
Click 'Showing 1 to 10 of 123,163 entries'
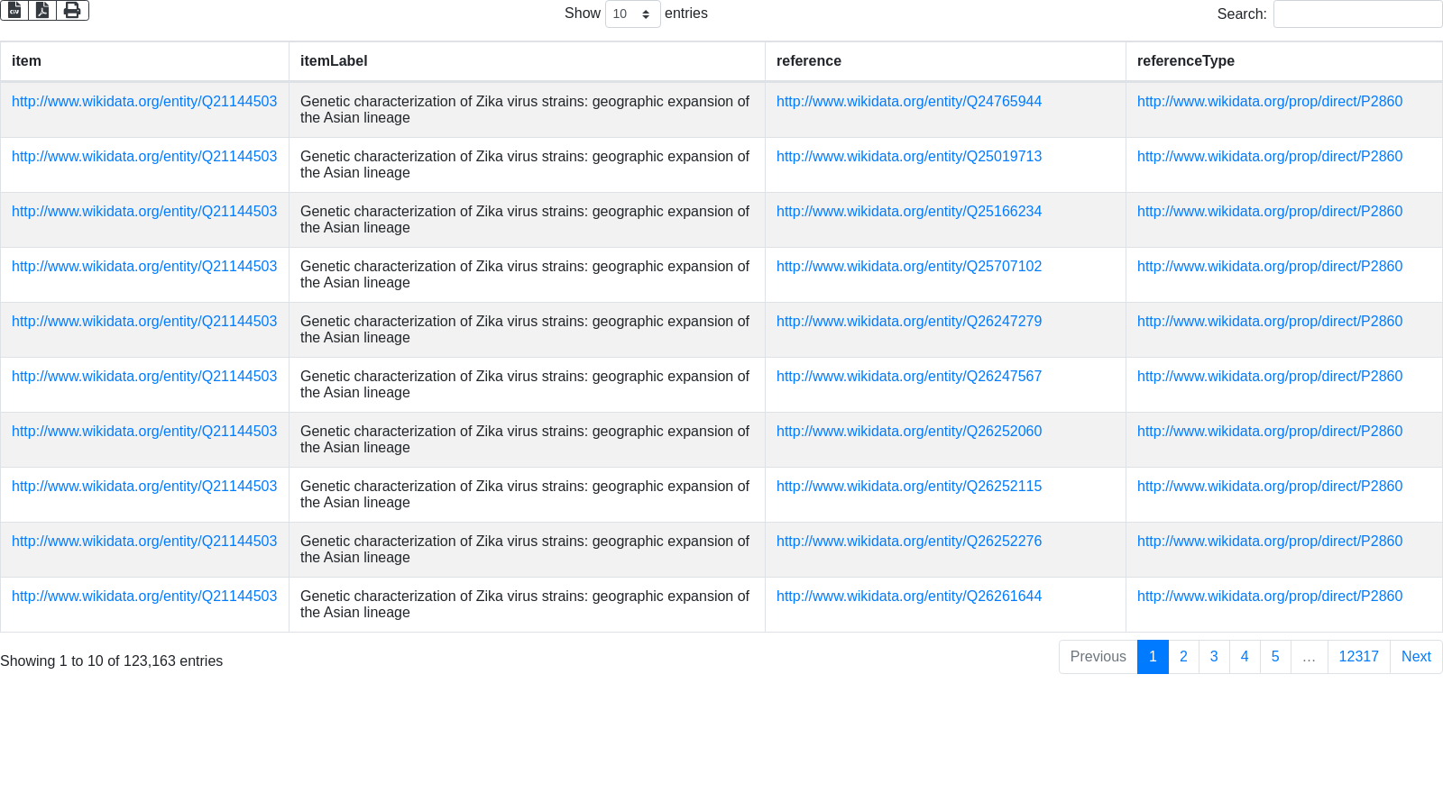pyautogui.click(x=112, y=661)
